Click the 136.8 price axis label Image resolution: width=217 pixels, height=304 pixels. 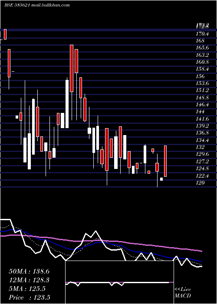(x=202, y=133)
